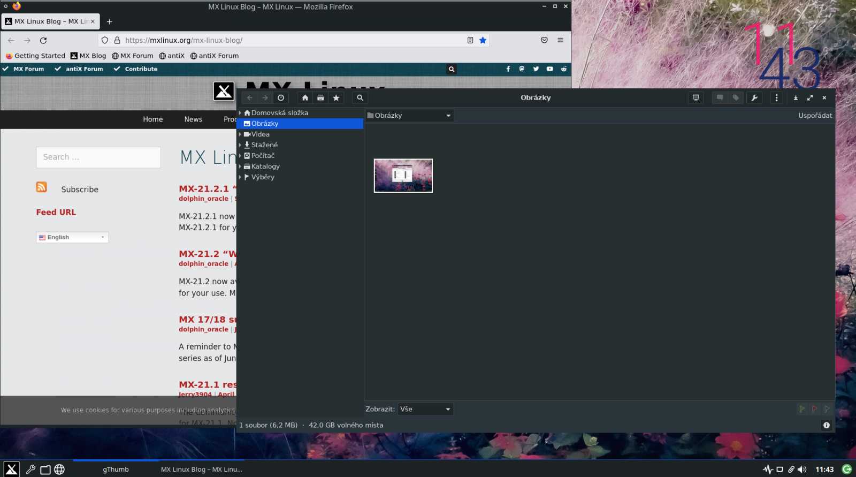Open gThumb search for files
Screen dimensions: 856x477
coord(360,98)
